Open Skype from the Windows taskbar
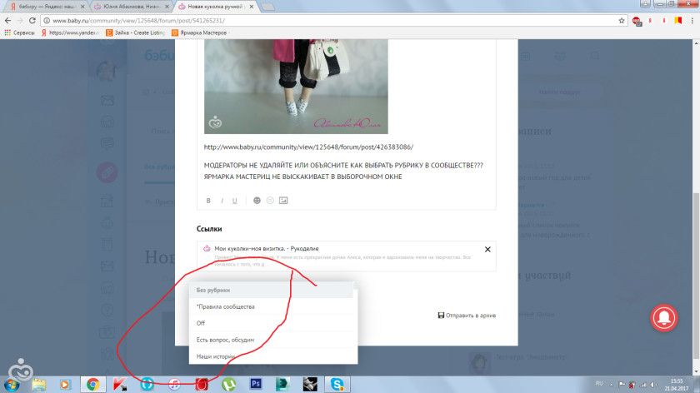 (x=337, y=384)
